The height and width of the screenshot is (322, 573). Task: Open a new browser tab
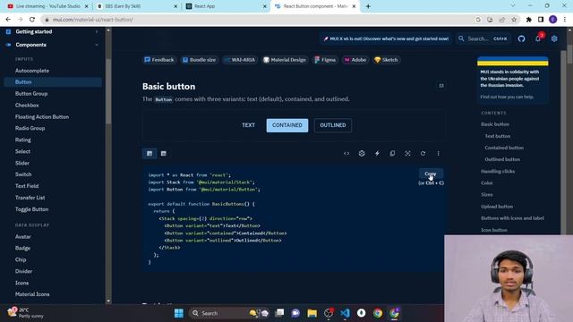[368, 6]
